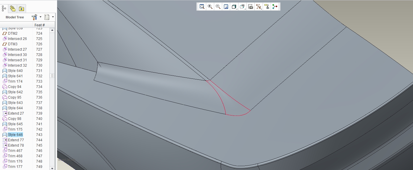Select Copy 95 feature
The image size is (413, 170).
point(14,97)
